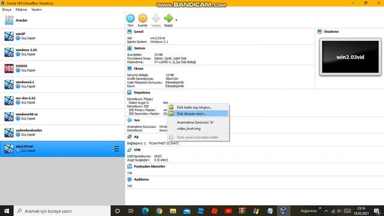Select the MSDOS virtual machine
This screenshot has height=216, width=384.
click(62, 68)
